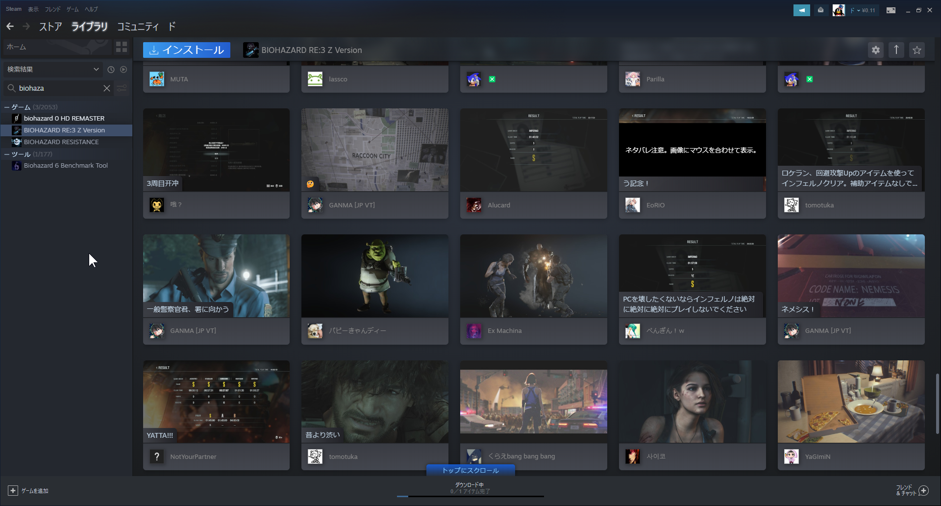
Task: Switch to Big Picture mode icon
Action: (x=891, y=10)
